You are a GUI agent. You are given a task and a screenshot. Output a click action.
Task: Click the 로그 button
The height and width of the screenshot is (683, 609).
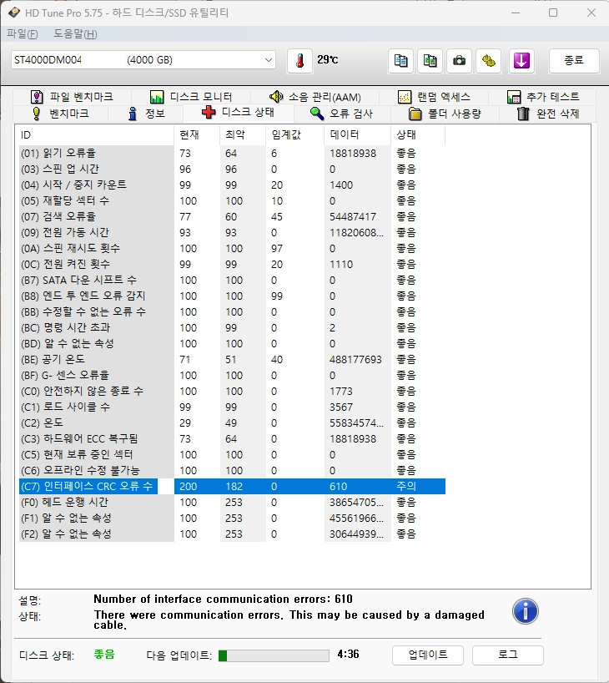click(507, 655)
